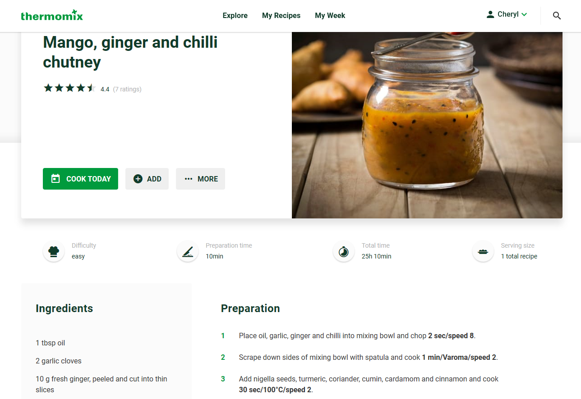
Task: Click the plus icon in Add button
Action: pyautogui.click(x=138, y=179)
